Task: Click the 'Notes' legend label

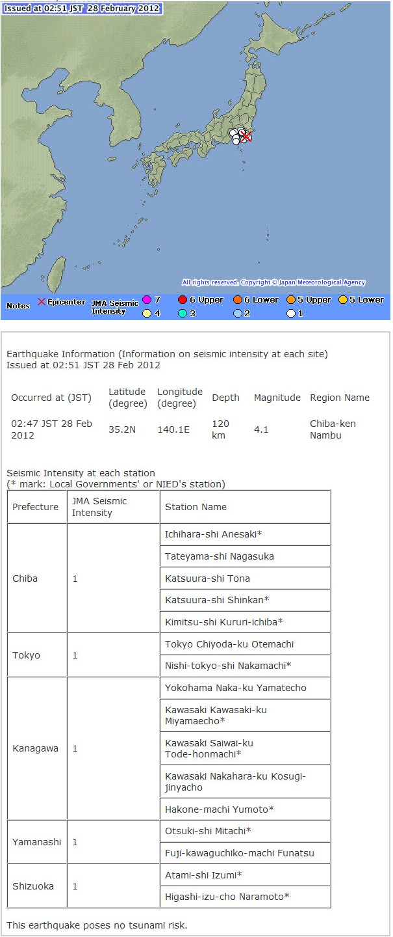Action: coord(18,306)
